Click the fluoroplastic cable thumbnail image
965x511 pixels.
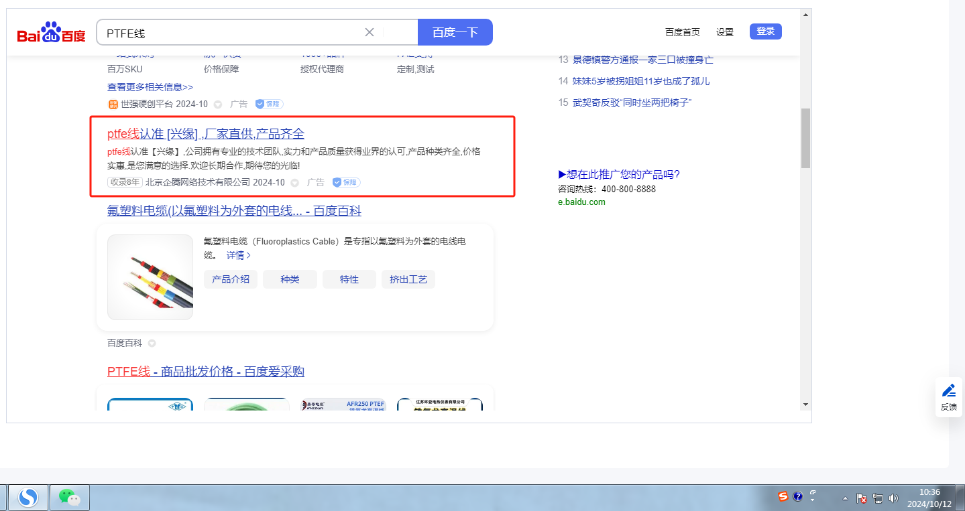(x=150, y=277)
